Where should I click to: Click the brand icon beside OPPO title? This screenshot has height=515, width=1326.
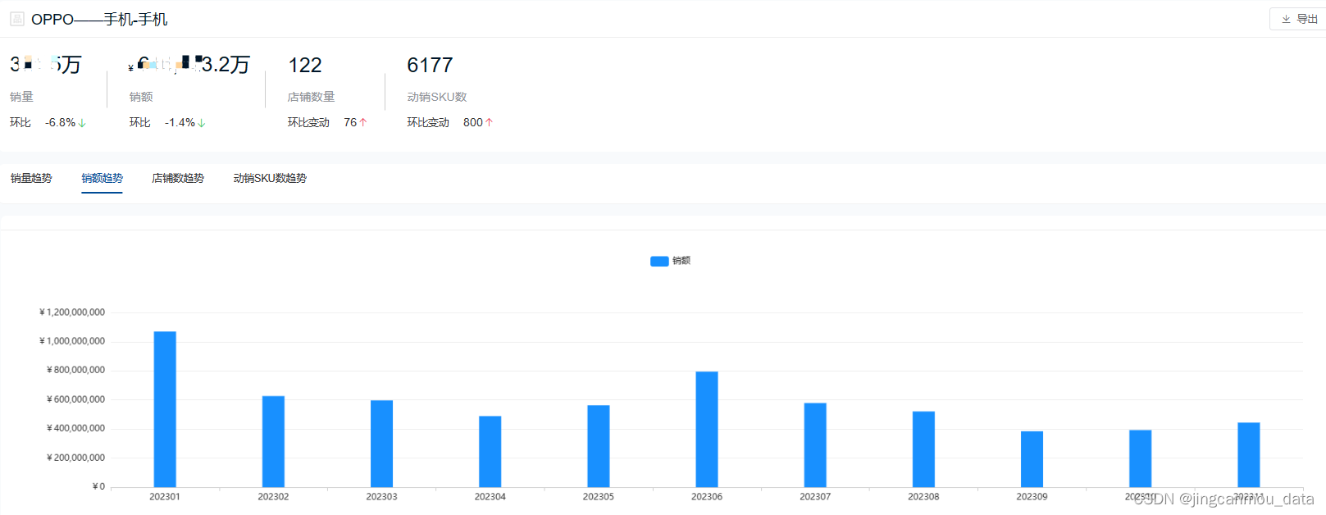tap(17, 19)
